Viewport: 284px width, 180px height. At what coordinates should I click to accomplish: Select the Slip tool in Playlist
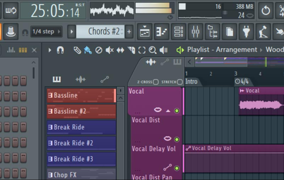tap(120, 50)
